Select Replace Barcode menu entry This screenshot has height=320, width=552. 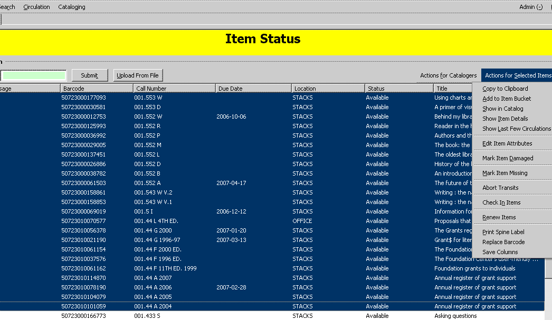click(503, 242)
